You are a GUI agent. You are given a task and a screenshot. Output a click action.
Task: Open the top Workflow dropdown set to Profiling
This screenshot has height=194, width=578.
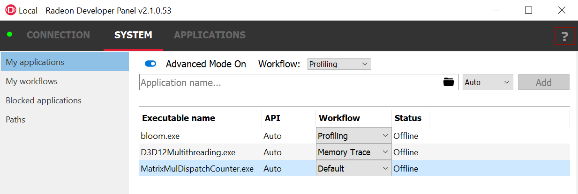pyautogui.click(x=339, y=64)
